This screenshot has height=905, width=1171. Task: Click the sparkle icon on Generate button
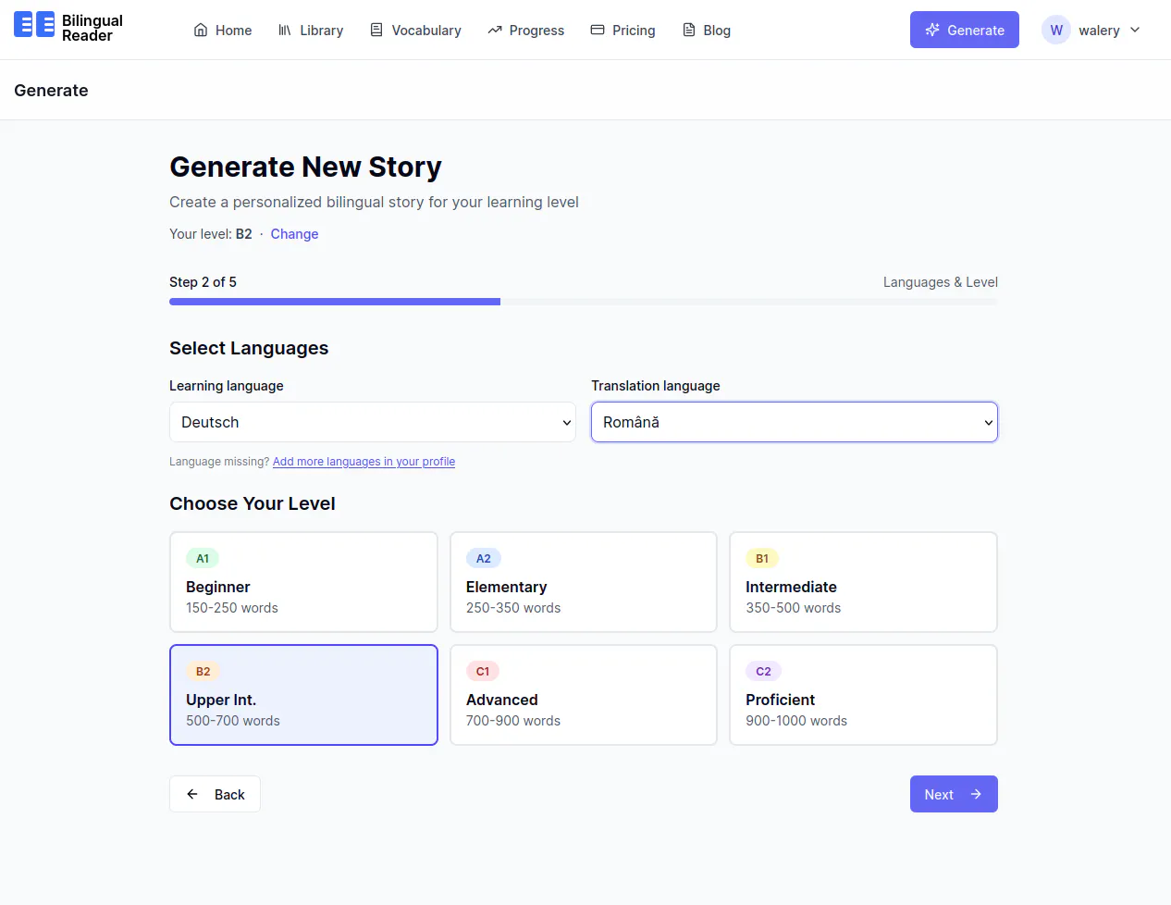932,30
